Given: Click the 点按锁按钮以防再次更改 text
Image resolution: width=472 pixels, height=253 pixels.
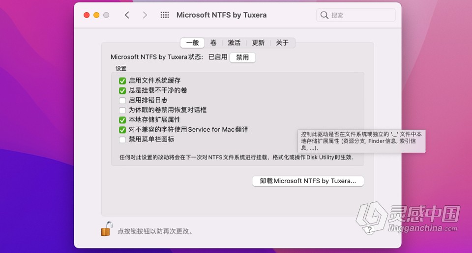Looking at the screenshot, I should (x=155, y=231).
